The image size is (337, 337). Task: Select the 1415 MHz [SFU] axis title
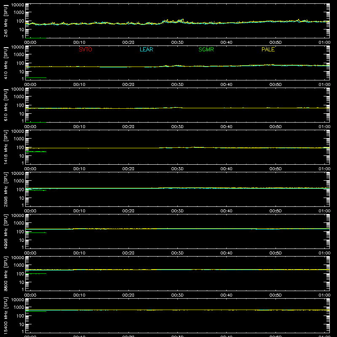pos(5,147)
